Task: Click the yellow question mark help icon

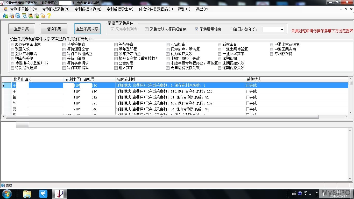Action: 49,16
